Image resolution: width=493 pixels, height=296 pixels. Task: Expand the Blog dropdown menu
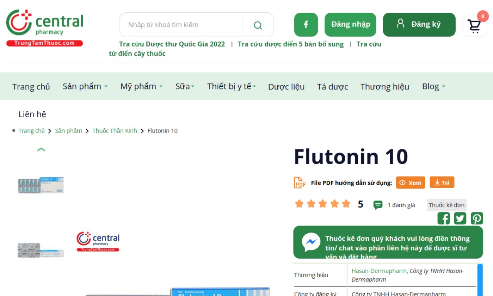pos(434,86)
